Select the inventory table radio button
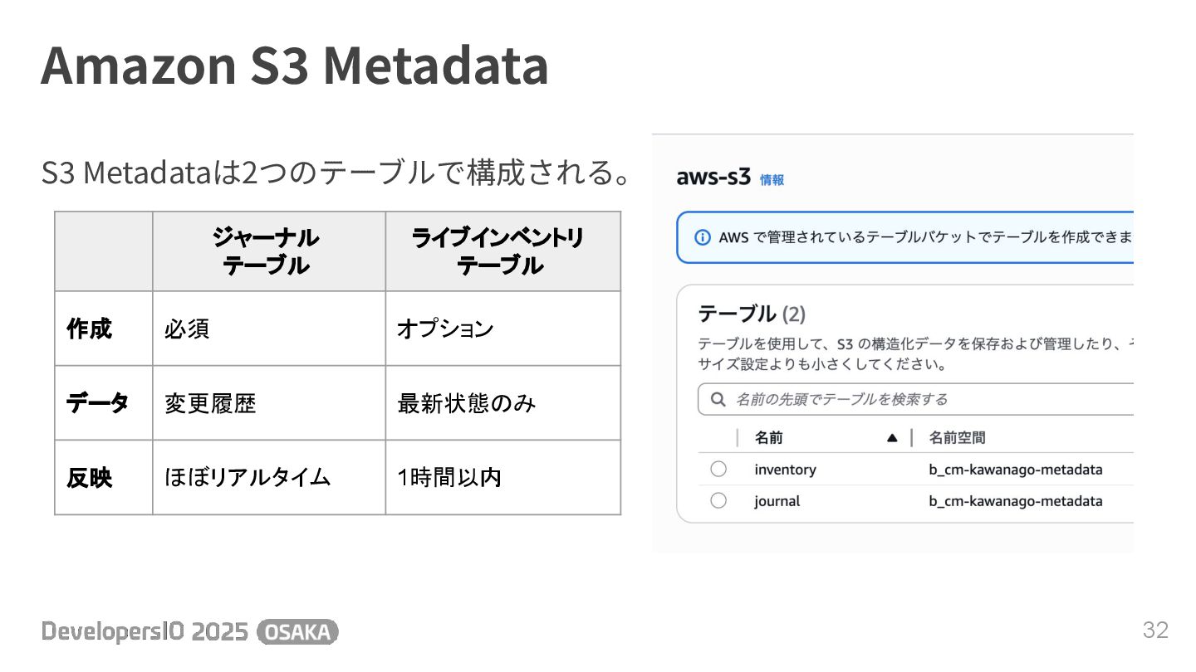Viewport: 1196px width, 672px height. pos(718,470)
